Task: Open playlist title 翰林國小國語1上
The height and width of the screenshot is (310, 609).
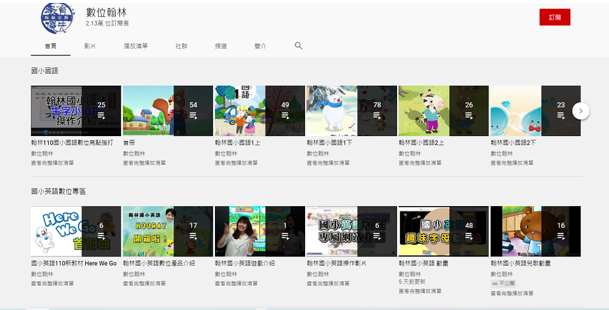Action: point(238,143)
